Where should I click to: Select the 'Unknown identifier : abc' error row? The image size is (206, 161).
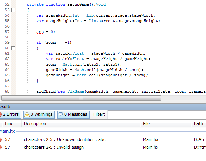pyautogui.click(x=103, y=140)
